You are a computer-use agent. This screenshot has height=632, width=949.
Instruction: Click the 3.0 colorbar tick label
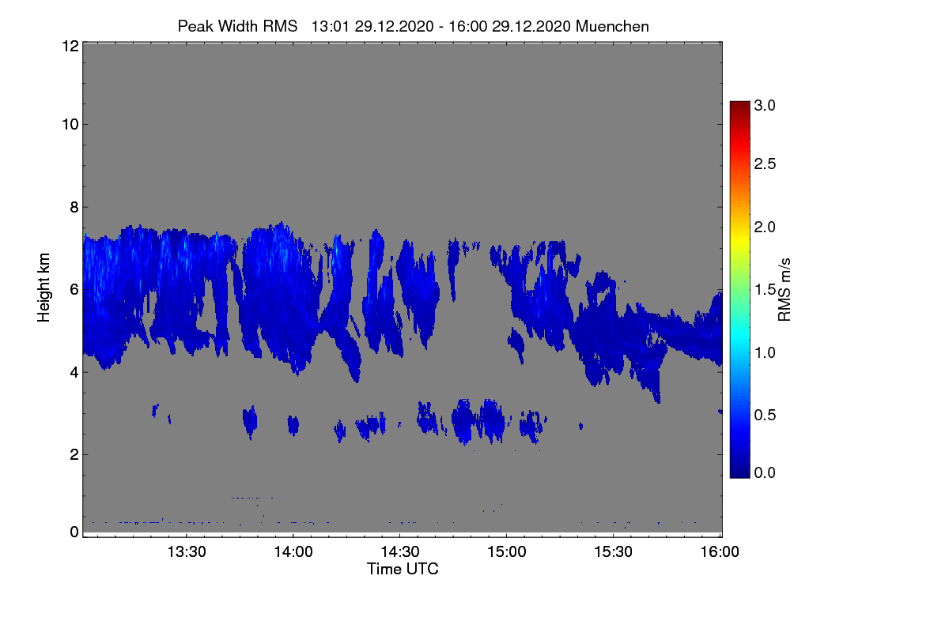(x=765, y=105)
